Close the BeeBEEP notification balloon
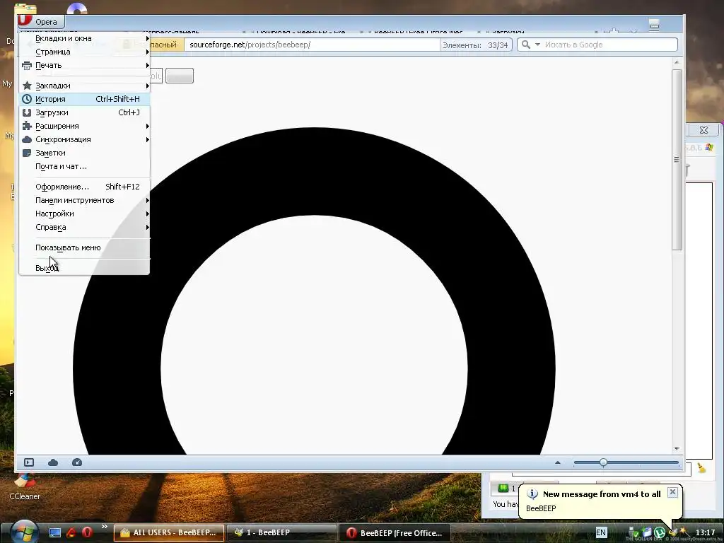The width and height of the screenshot is (724, 543). [x=673, y=492]
